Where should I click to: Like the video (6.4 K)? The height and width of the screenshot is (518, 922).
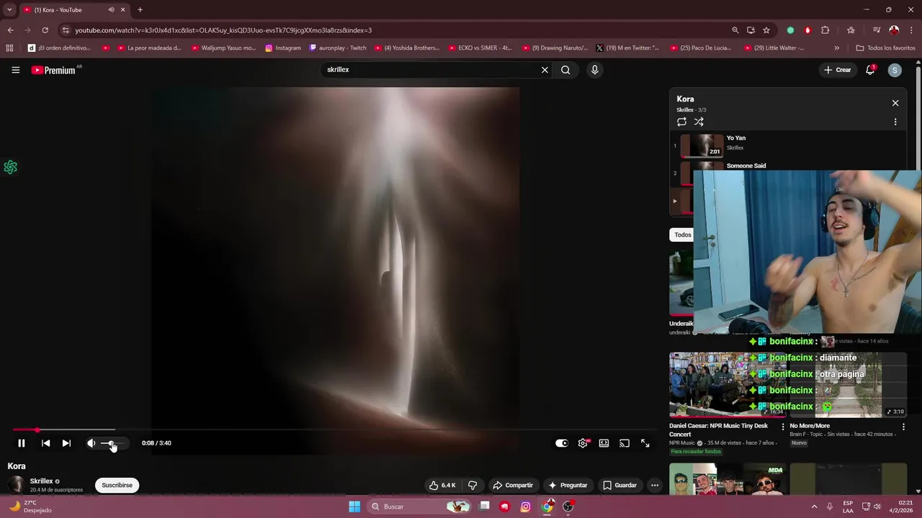point(442,485)
